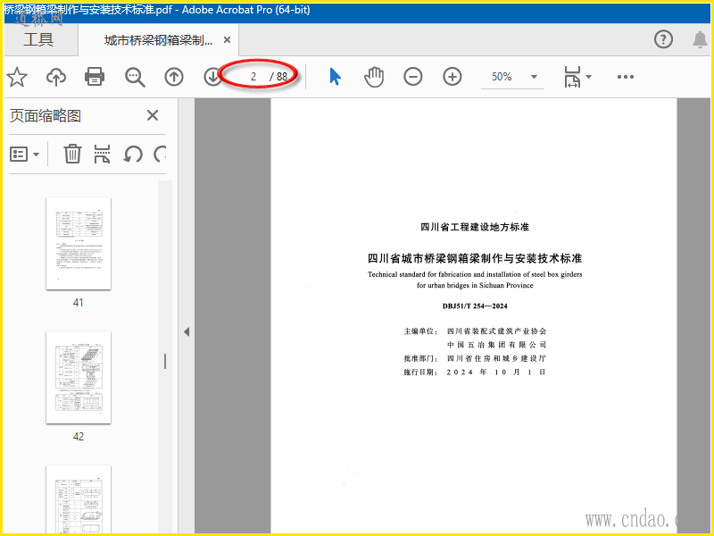Delete selected pages with trash icon
Screen dimensions: 714x536
click(x=72, y=154)
